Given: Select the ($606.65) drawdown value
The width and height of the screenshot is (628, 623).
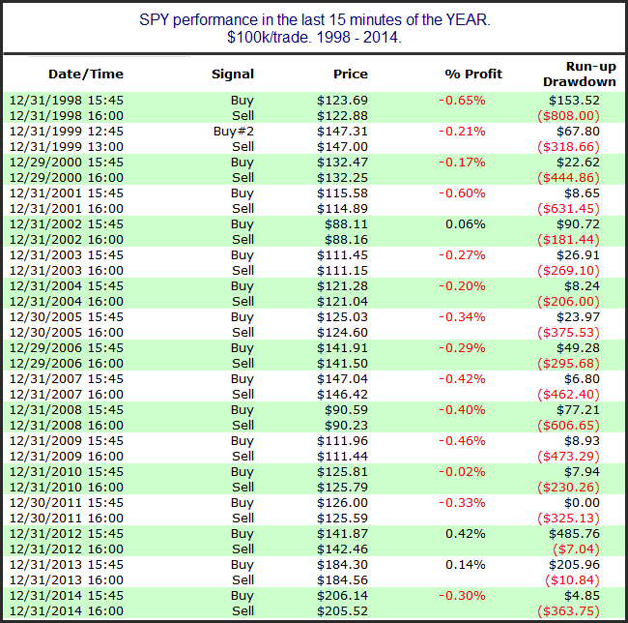Looking at the screenshot, I should click(x=568, y=426).
